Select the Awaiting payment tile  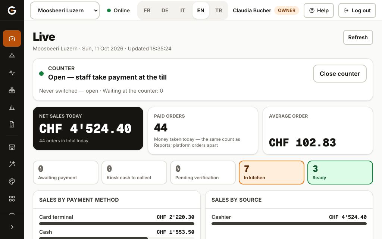pos(66,173)
